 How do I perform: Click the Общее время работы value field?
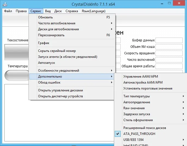click(x=169, y=66)
